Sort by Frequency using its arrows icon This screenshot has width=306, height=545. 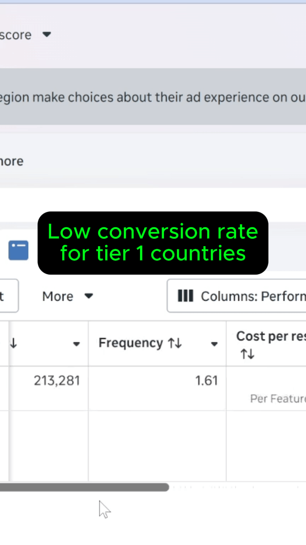pyautogui.click(x=175, y=343)
